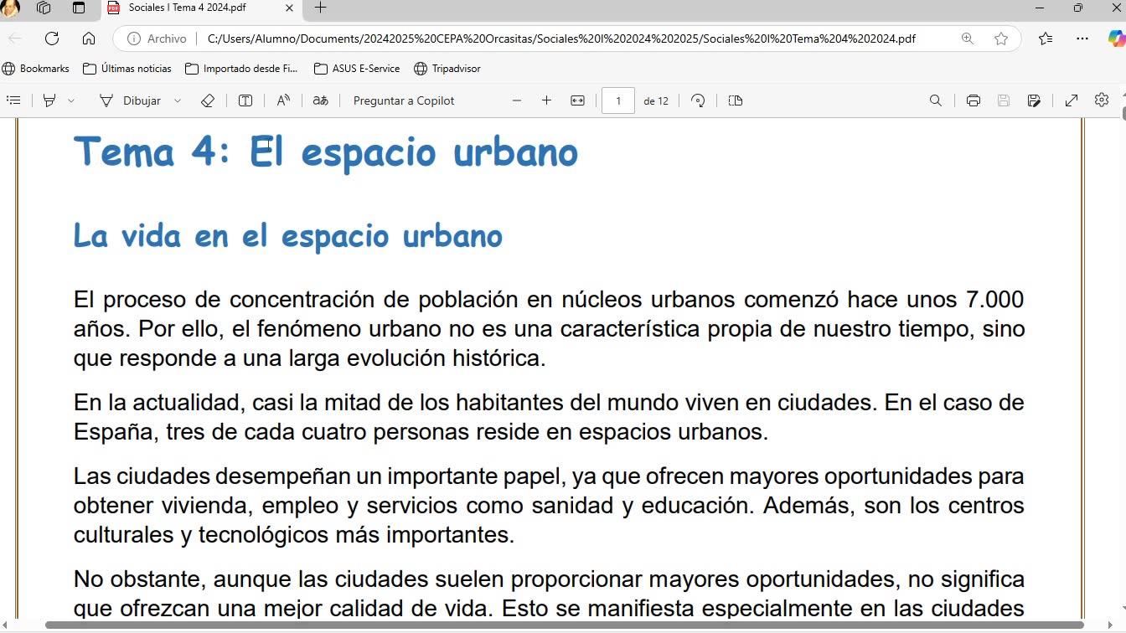The height and width of the screenshot is (633, 1126).
Task: Select the eraser tool
Action: tap(208, 100)
